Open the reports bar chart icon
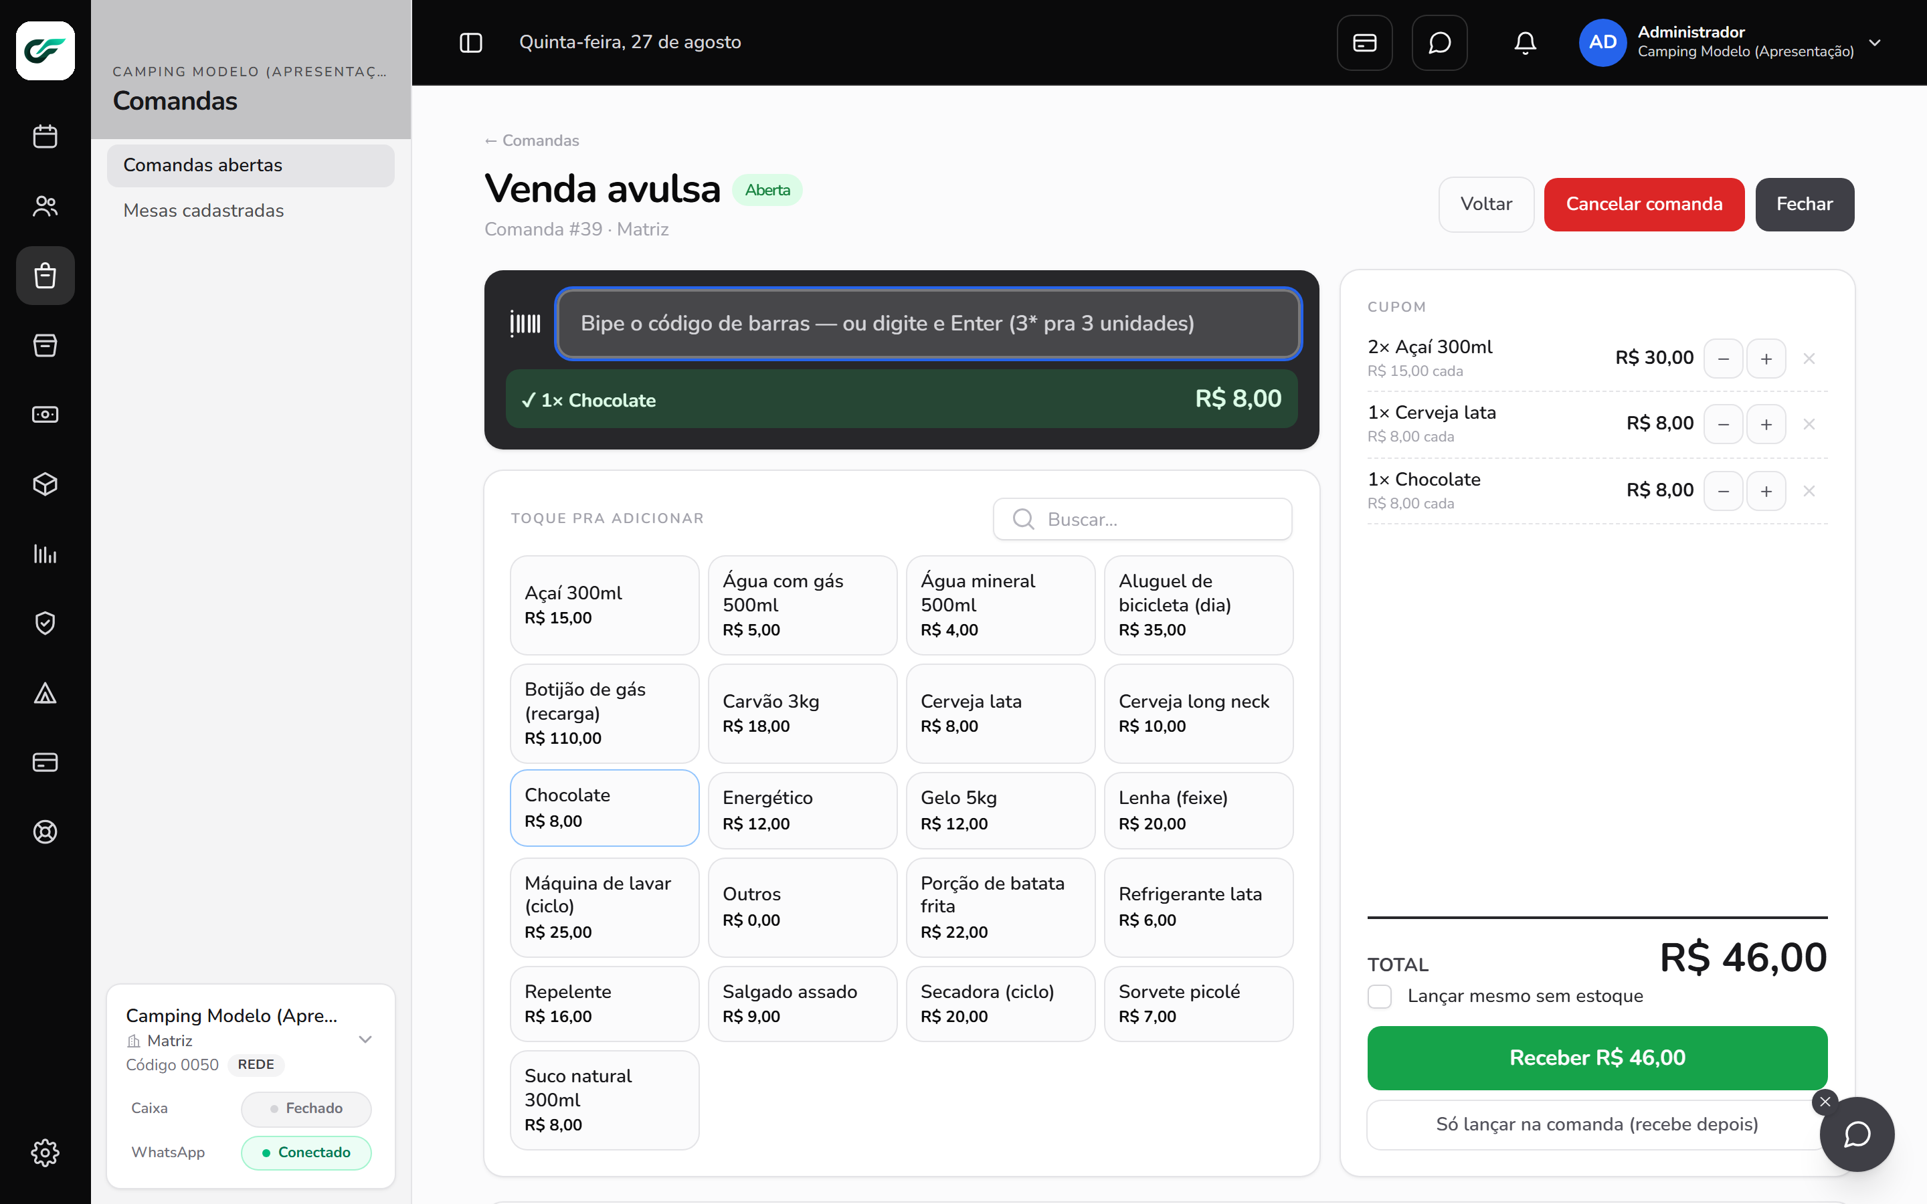 click(x=45, y=553)
